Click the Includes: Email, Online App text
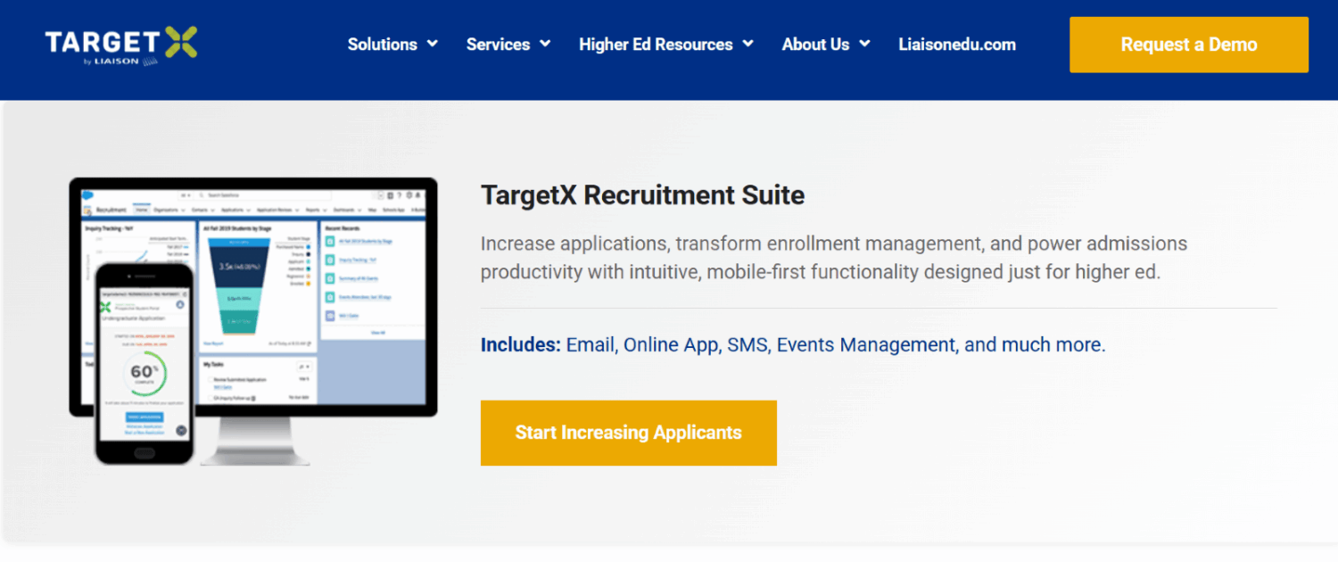 pos(793,345)
